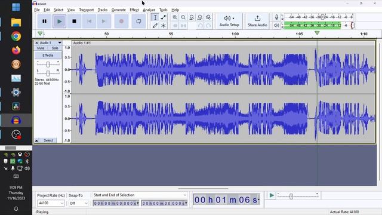Click the green Play button
This screenshot has width=382, height=215.
[x=59, y=21]
